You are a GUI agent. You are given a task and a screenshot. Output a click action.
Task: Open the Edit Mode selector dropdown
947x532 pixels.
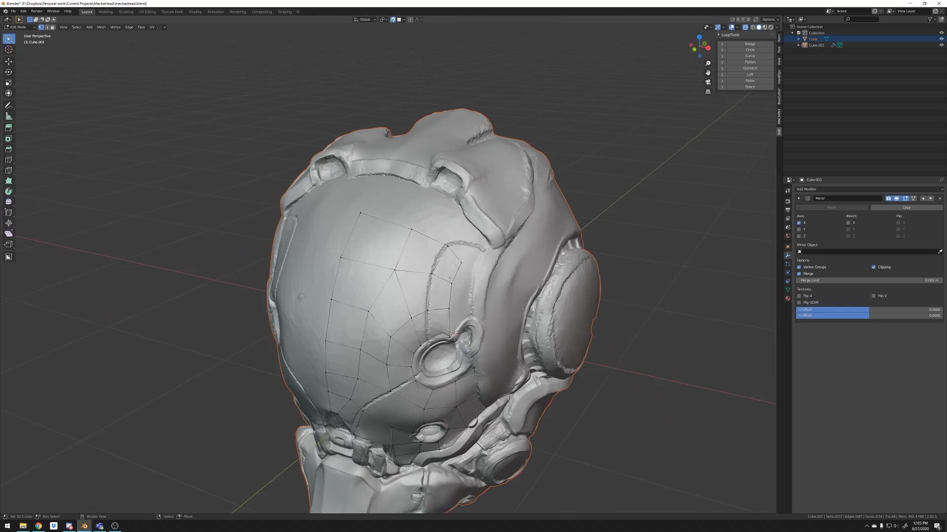coord(20,27)
